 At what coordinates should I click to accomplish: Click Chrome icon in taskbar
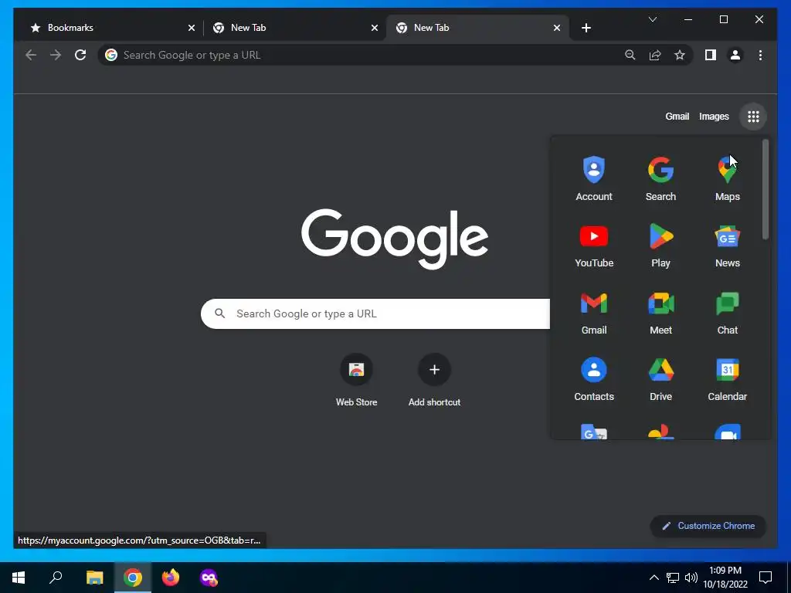pos(133,578)
